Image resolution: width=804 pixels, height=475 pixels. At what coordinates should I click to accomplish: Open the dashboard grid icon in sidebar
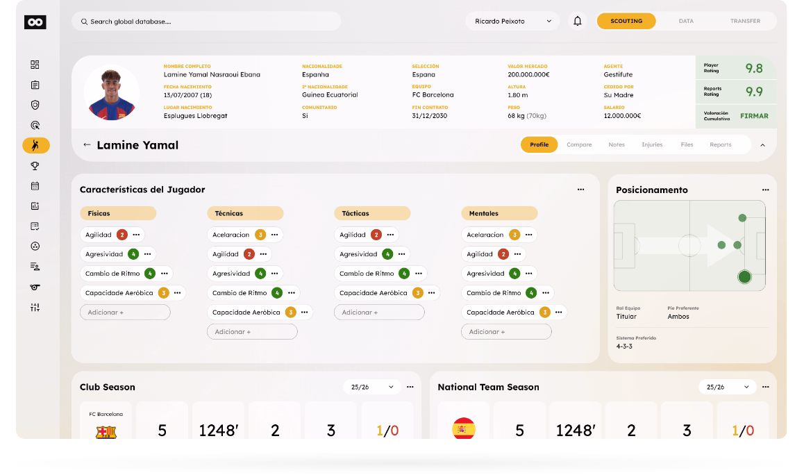[x=35, y=64]
